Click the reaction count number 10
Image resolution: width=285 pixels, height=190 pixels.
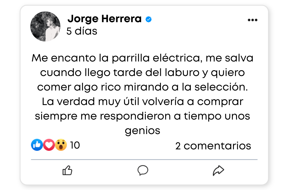75,145
